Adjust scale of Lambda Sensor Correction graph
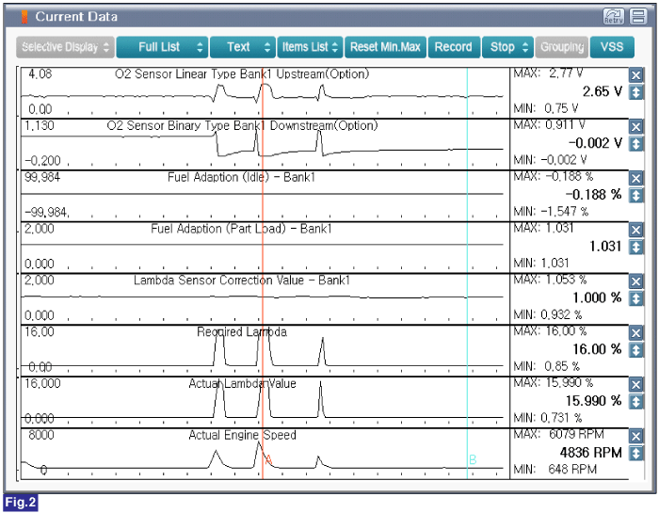 click(635, 298)
